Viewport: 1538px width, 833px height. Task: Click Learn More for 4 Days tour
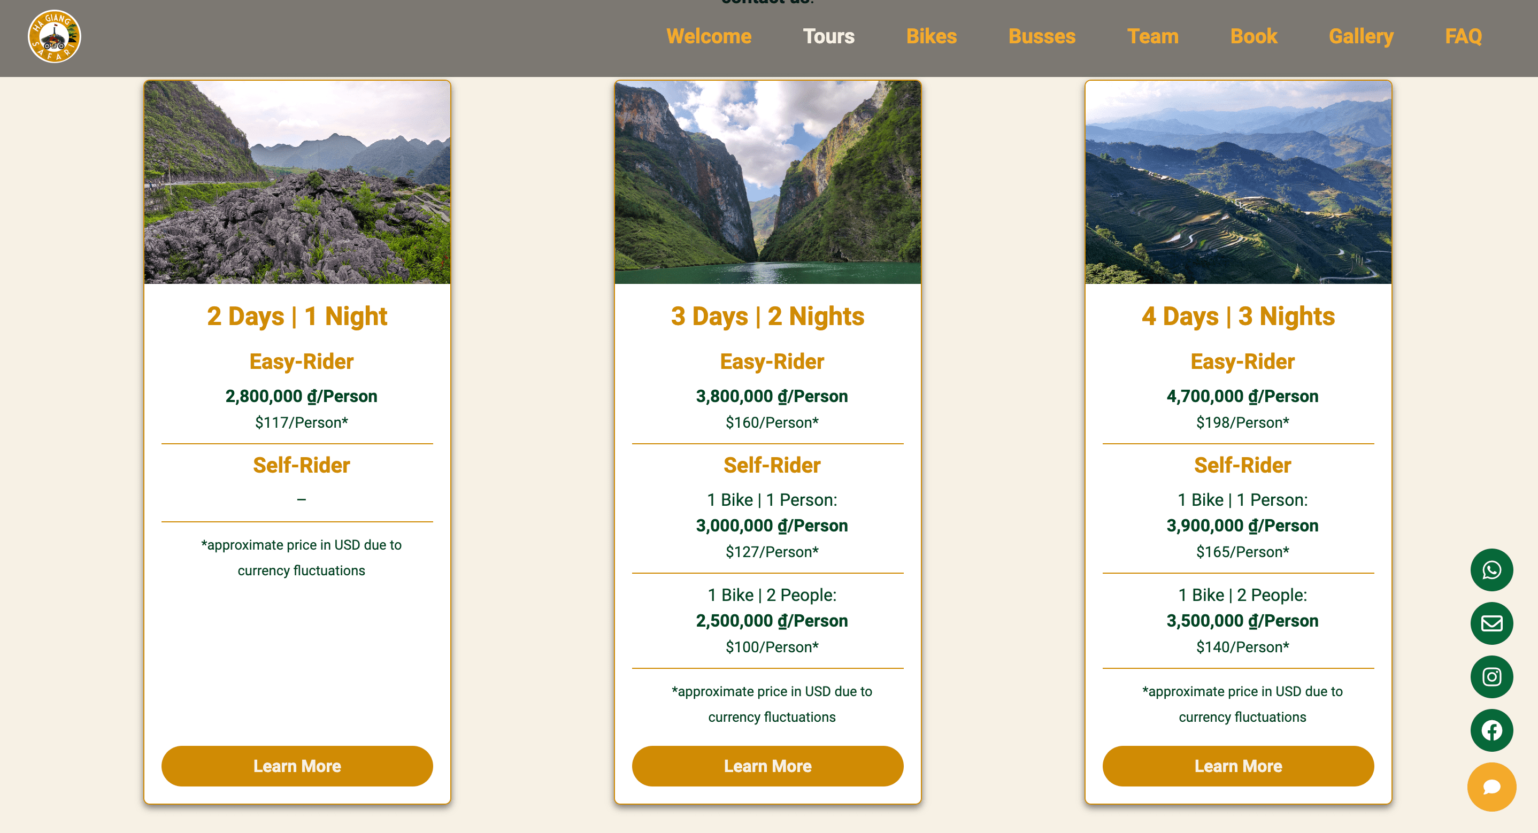[x=1237, y=766]
